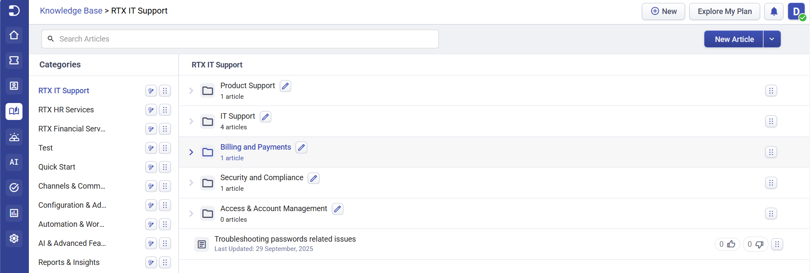Edit the Billing and Payments folder name

coord(301,148)
